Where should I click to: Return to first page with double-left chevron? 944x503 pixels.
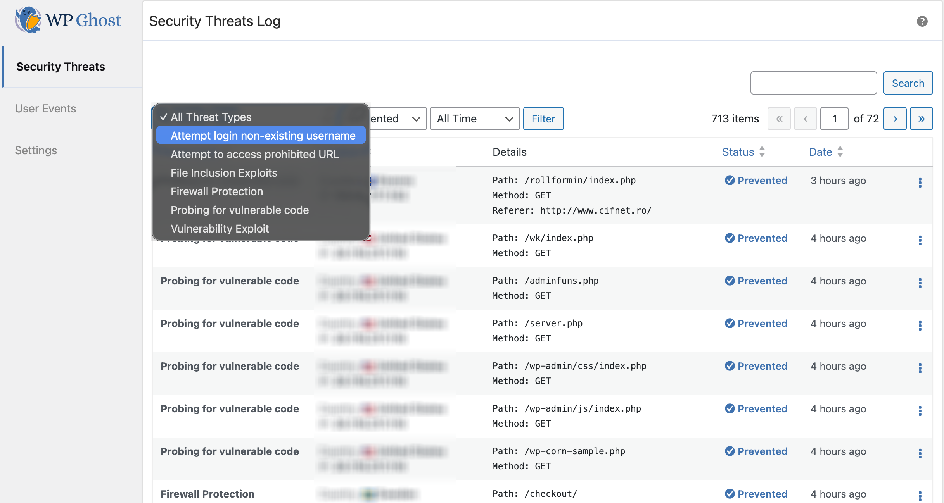click(x=779, y=119)
